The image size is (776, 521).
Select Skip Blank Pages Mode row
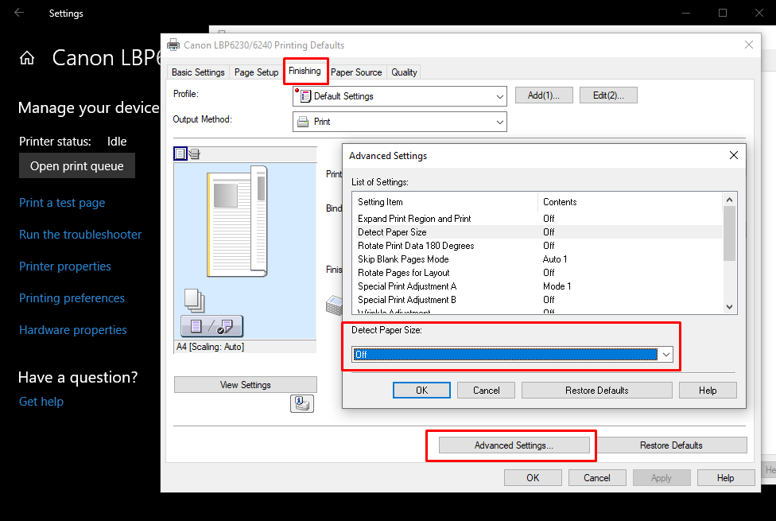pyautogui.click(x=539, y=259)
